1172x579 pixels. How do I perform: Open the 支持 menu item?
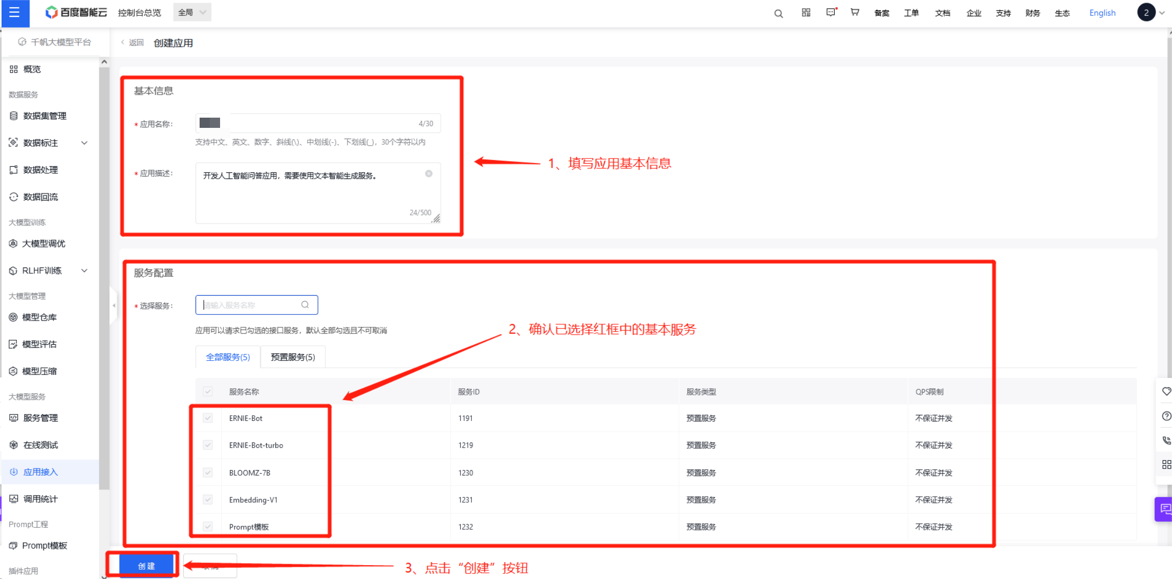1003,13
